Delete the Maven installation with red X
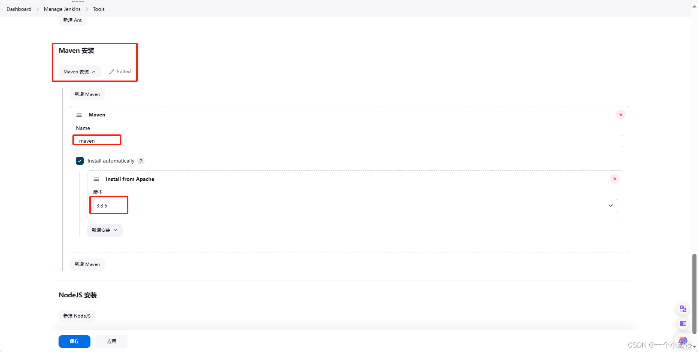698x352 pixels. (621, 115)
